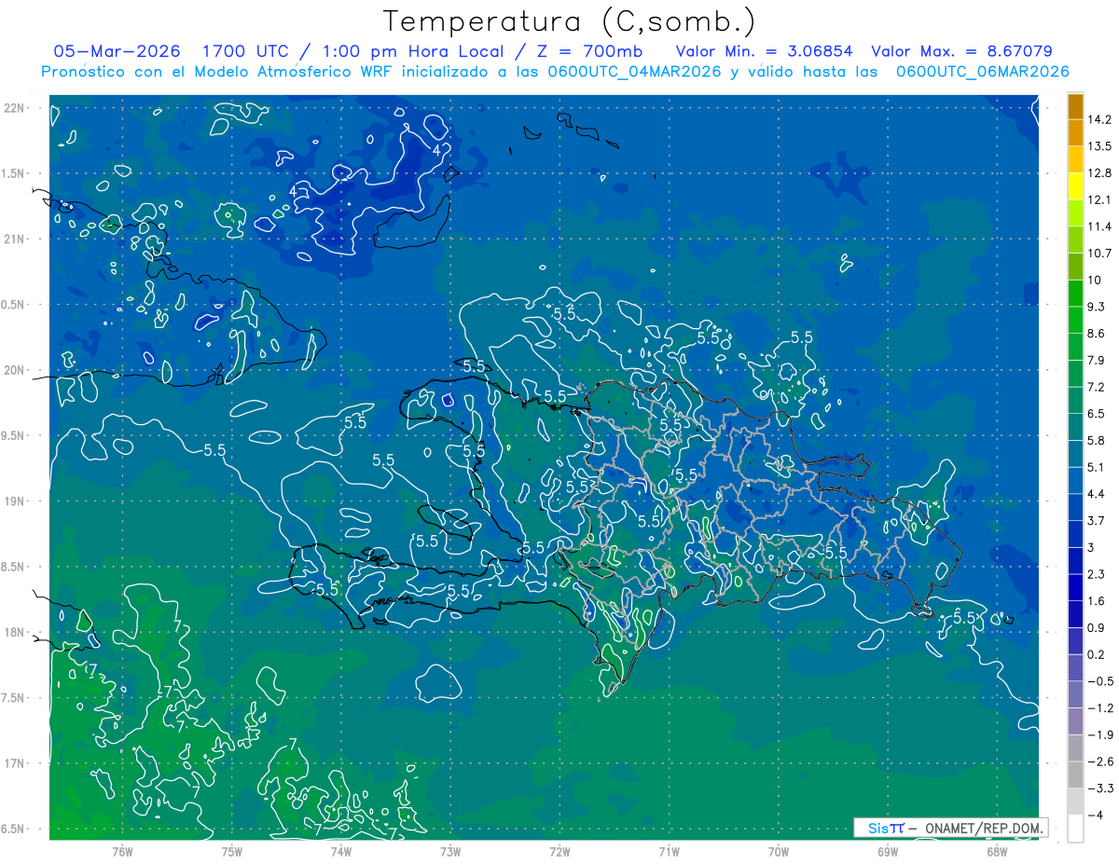
Task: Pick the purple swatch between -1.9 and -1.2
Action: tap(1075, 721)
